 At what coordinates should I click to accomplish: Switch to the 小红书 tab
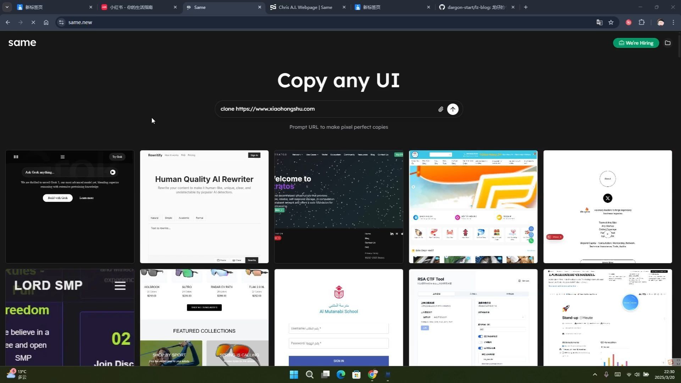click(138, 7)
